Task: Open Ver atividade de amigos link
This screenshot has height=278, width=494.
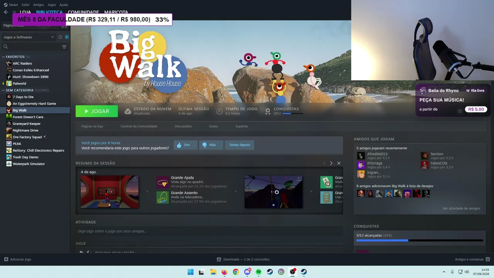Action: pyautogui.click(x=461, y=208)
